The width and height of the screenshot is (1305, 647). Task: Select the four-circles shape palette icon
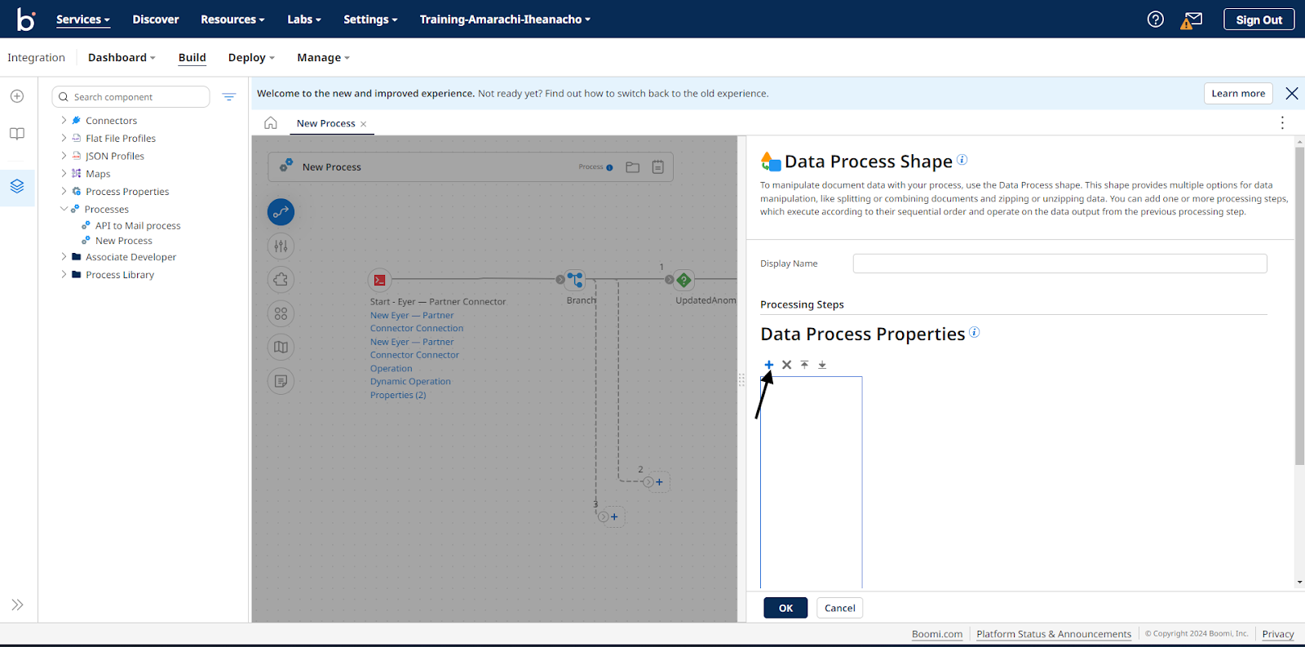point(281,314)
